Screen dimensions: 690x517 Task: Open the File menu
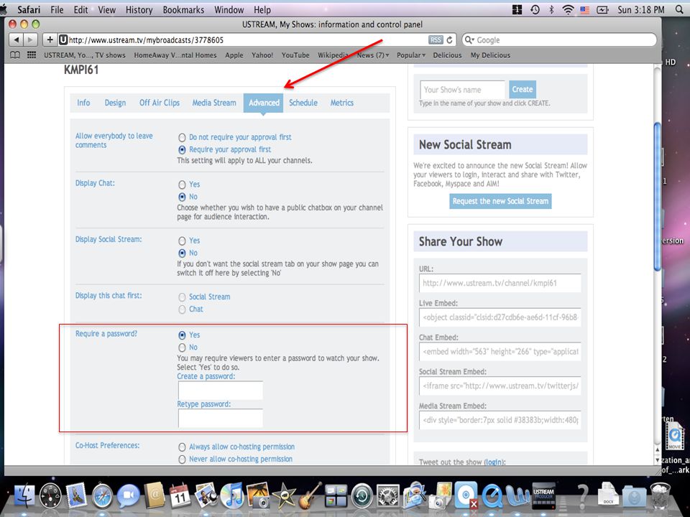57,9
